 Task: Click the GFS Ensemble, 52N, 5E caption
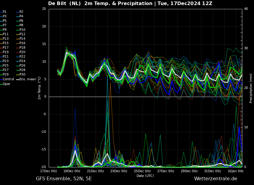tap(64, 179)
